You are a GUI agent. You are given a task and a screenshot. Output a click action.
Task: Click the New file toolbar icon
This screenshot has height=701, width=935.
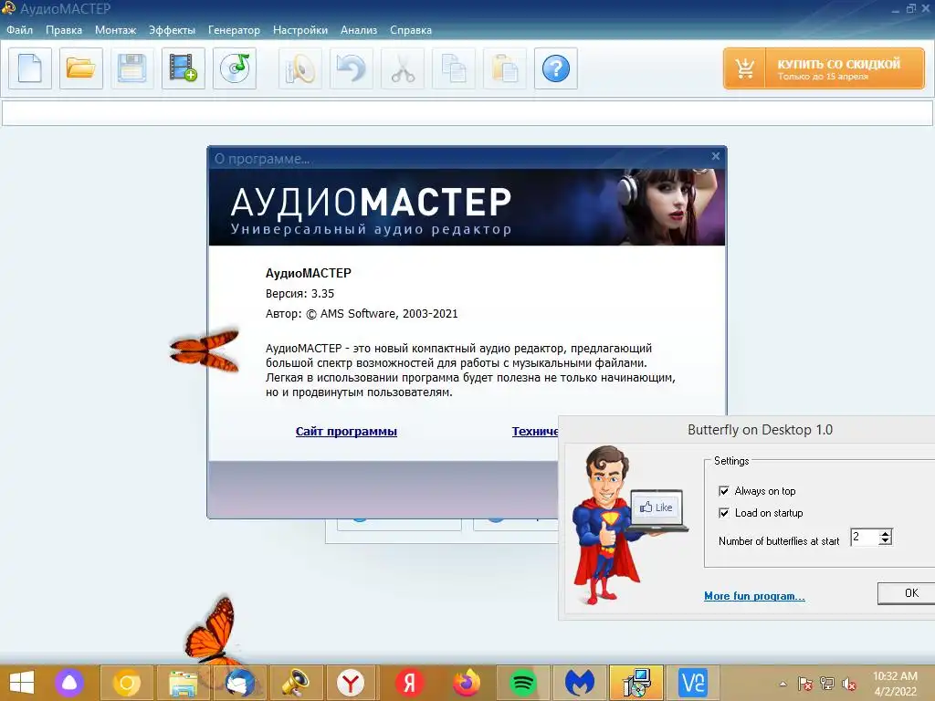point(30,68)
